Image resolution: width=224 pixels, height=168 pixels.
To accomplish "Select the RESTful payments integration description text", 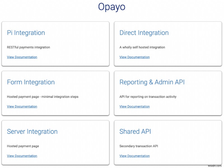I will [29, 47].
